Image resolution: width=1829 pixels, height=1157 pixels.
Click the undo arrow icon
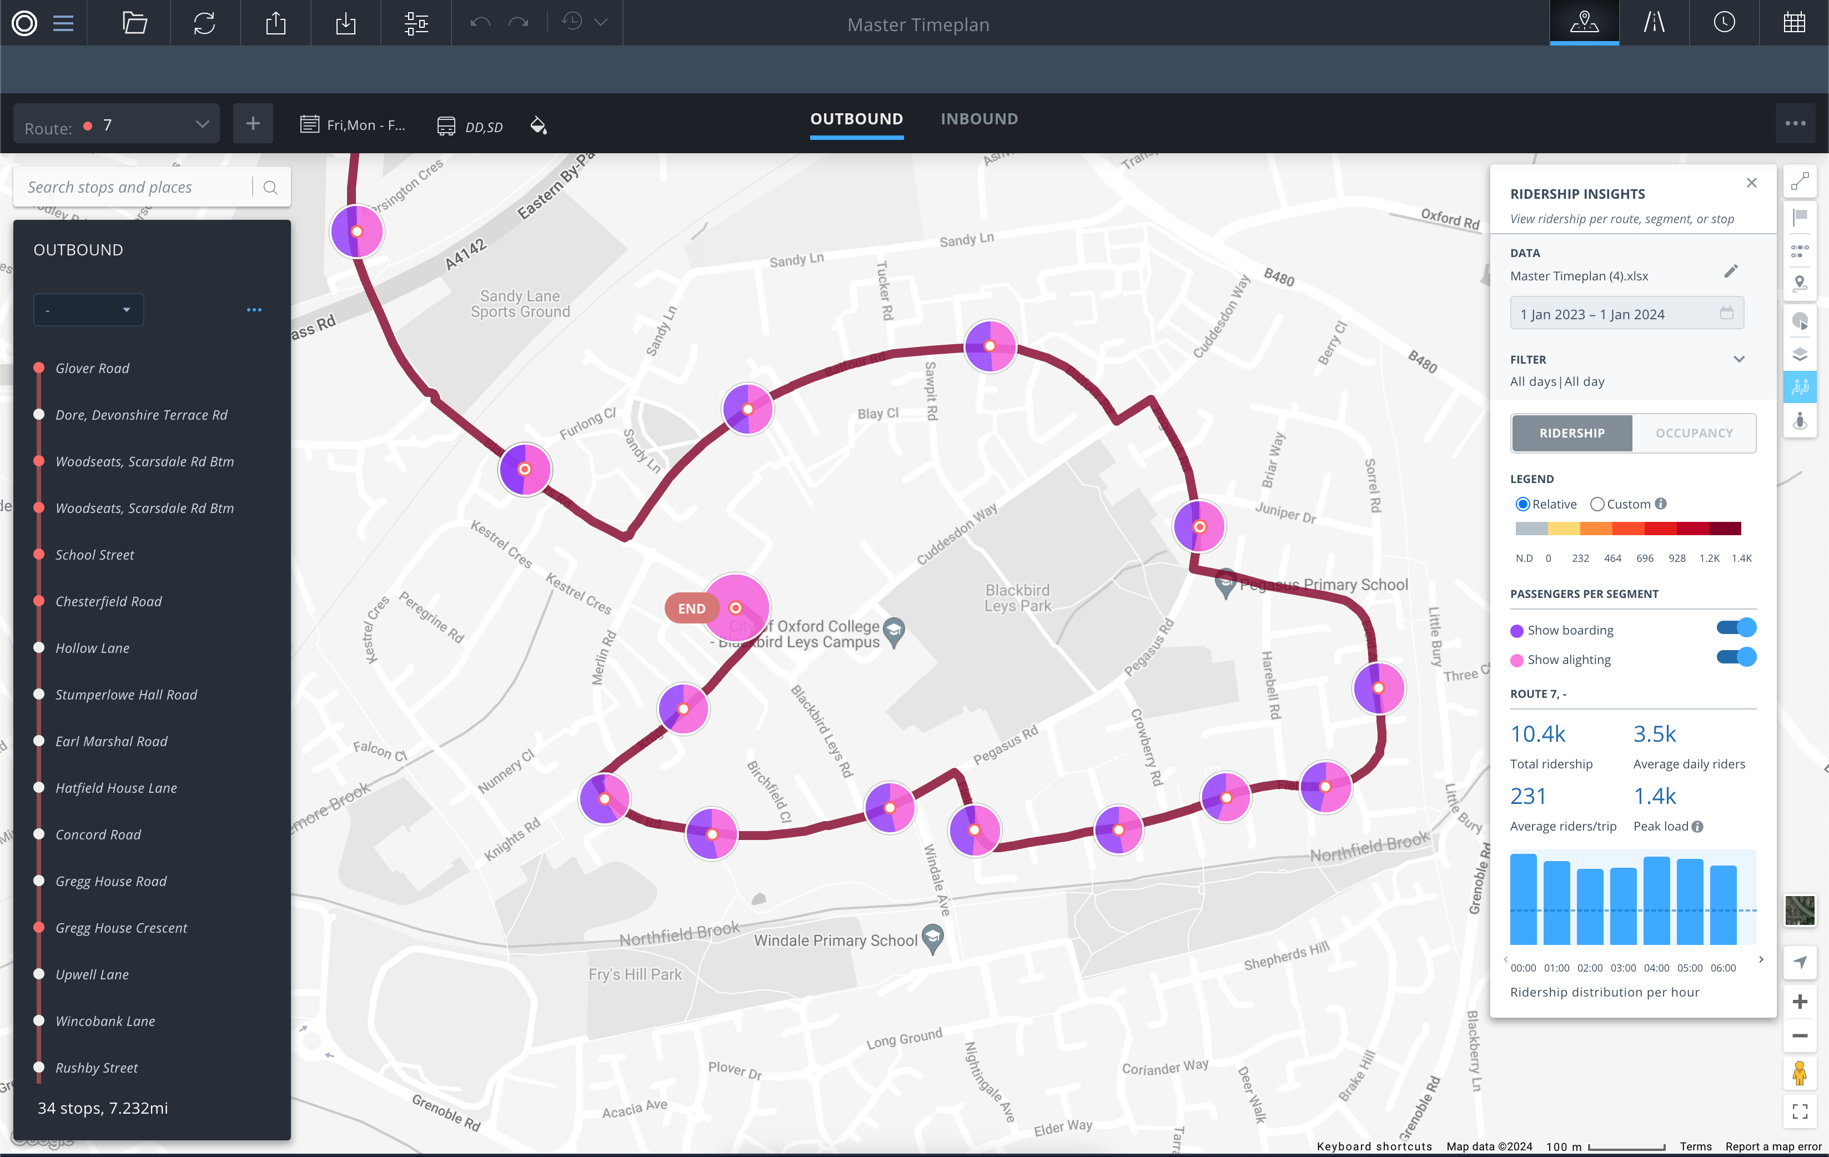(480, 23)
